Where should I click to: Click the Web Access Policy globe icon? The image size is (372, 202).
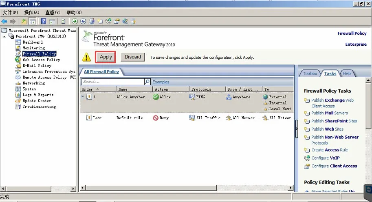click(18, 60)
